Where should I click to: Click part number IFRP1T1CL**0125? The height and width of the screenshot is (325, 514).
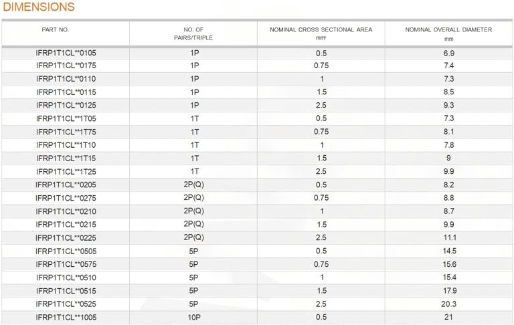[x=66, y=106]
